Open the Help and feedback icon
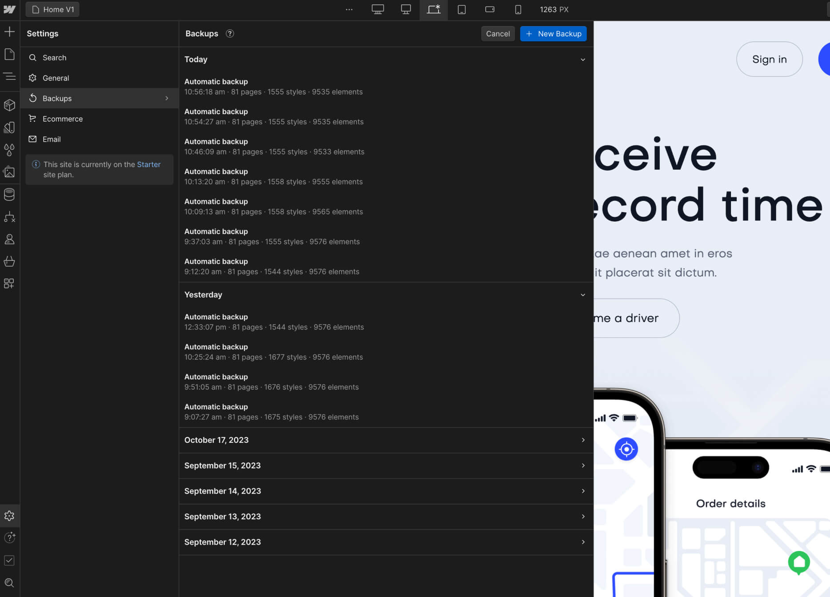The image size is (830, 597). pos(9,538)
